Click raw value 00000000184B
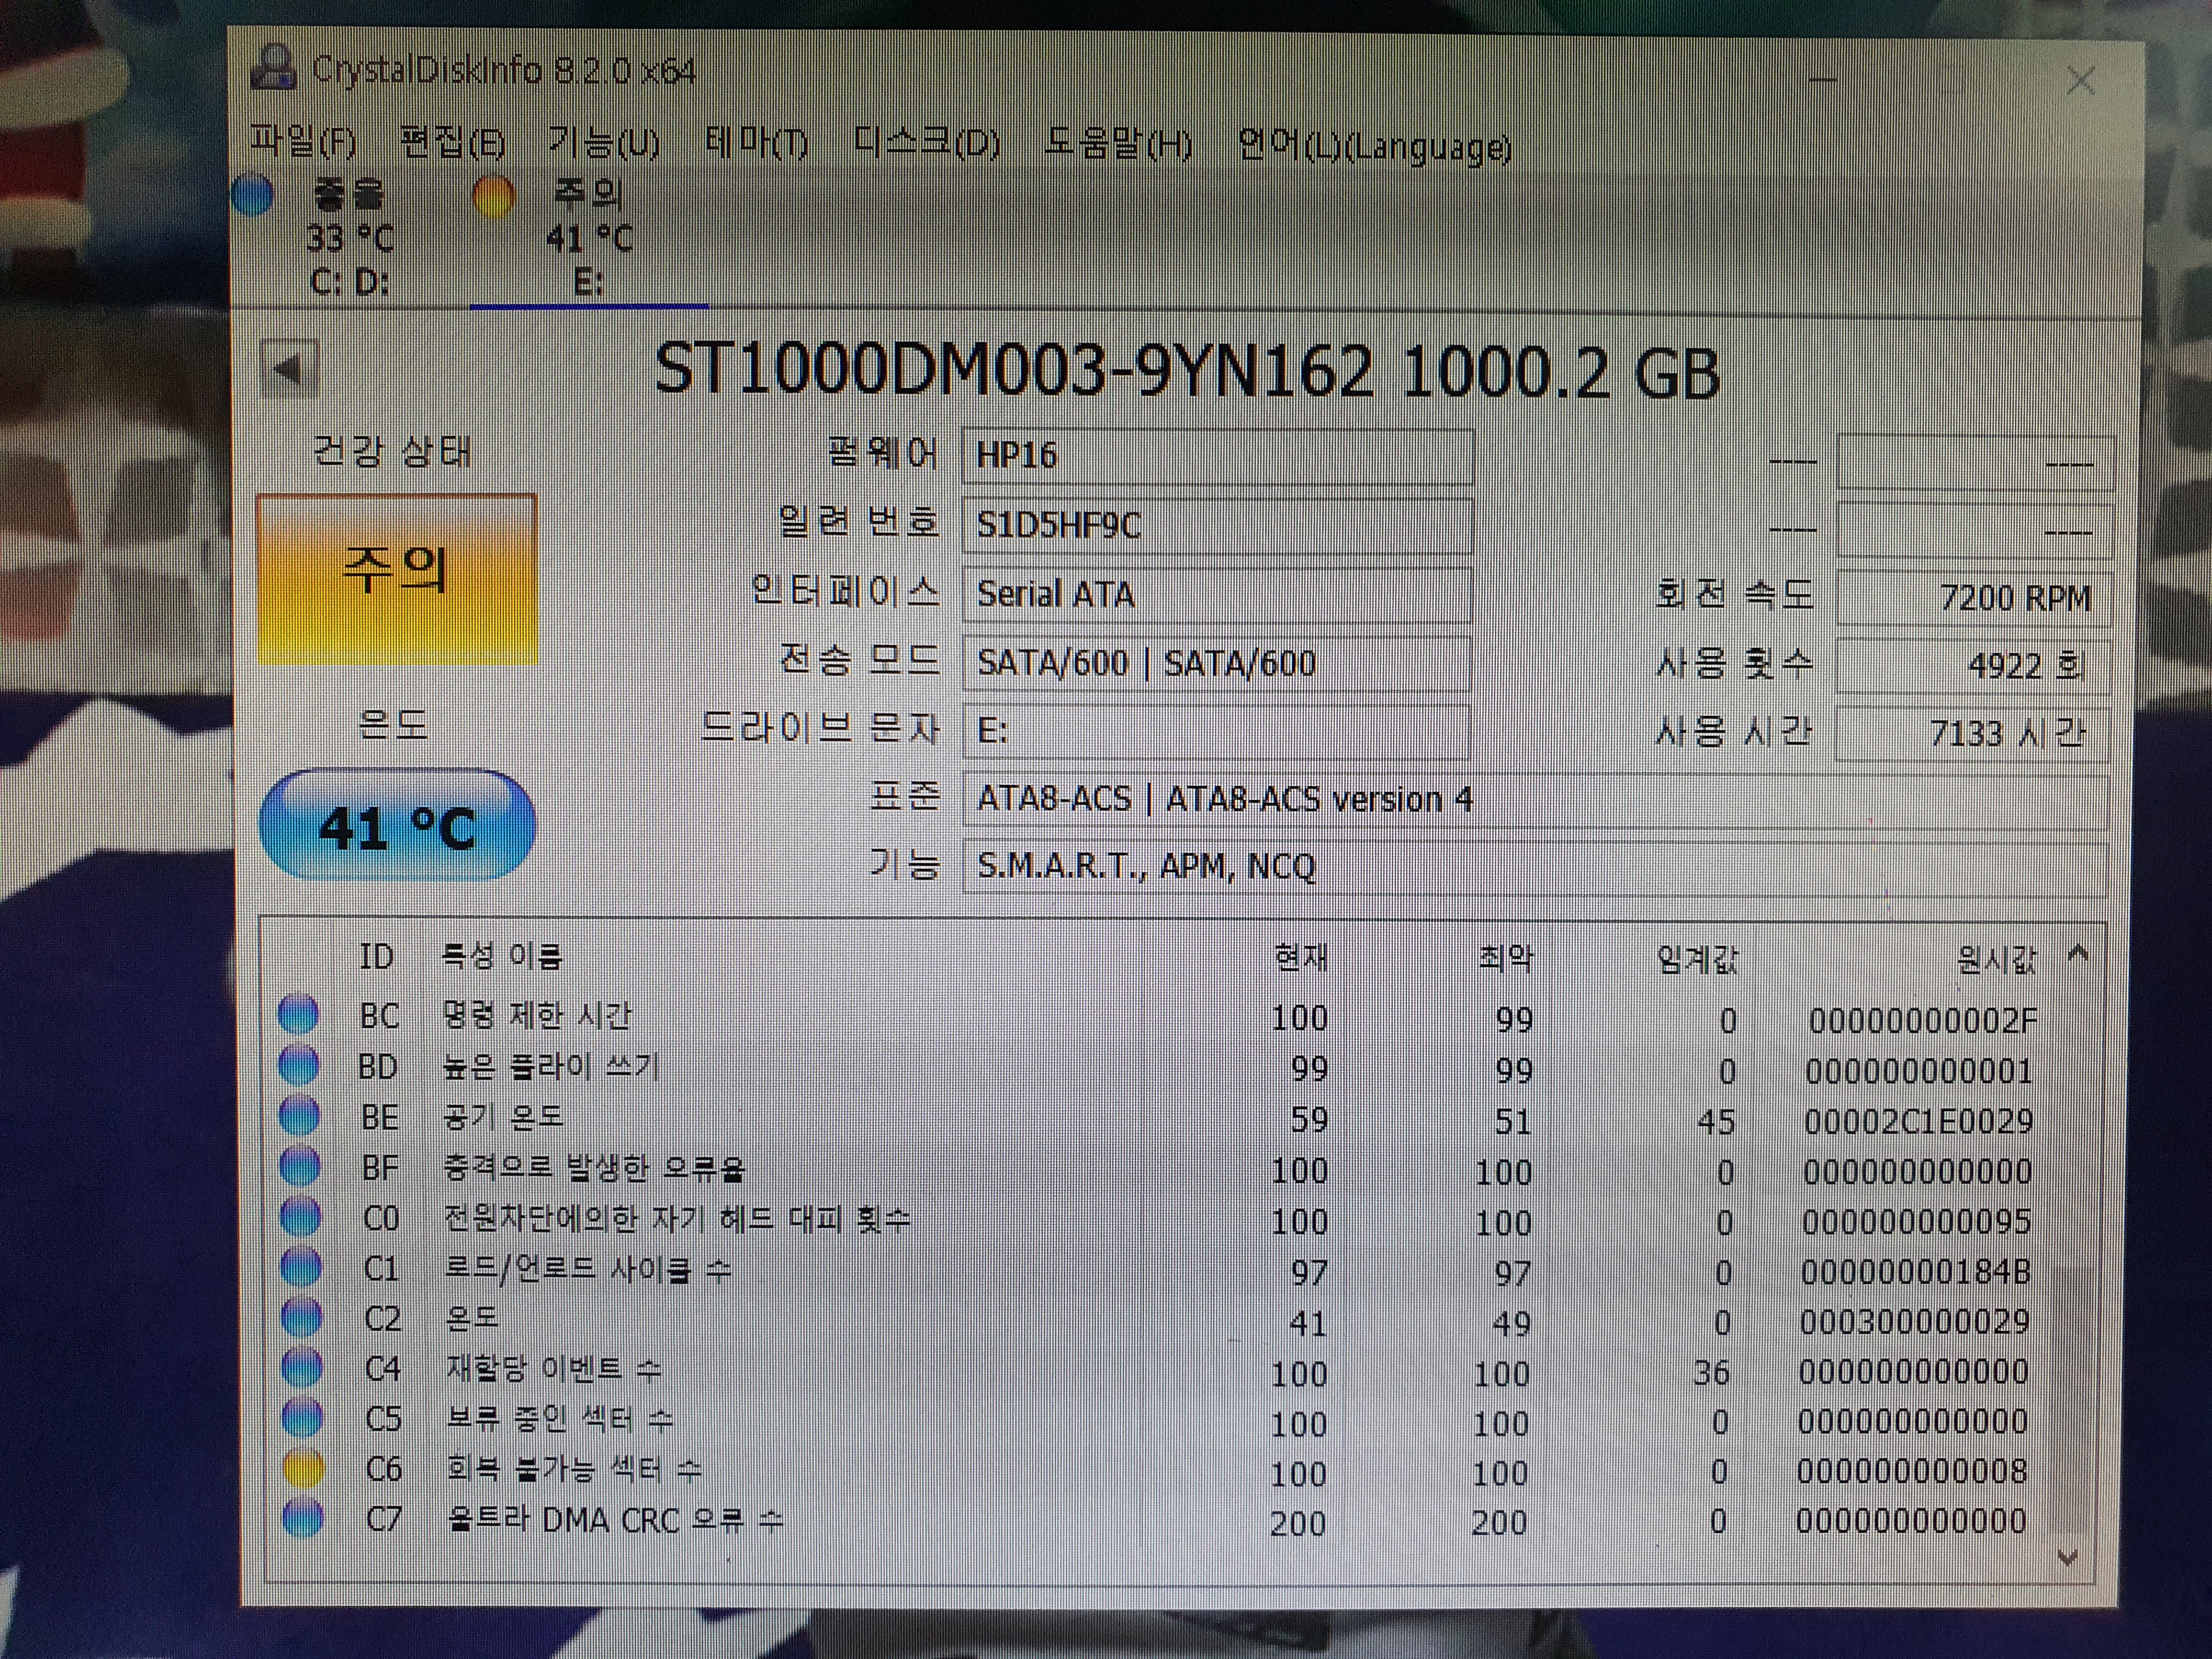 point(1915,1272)
